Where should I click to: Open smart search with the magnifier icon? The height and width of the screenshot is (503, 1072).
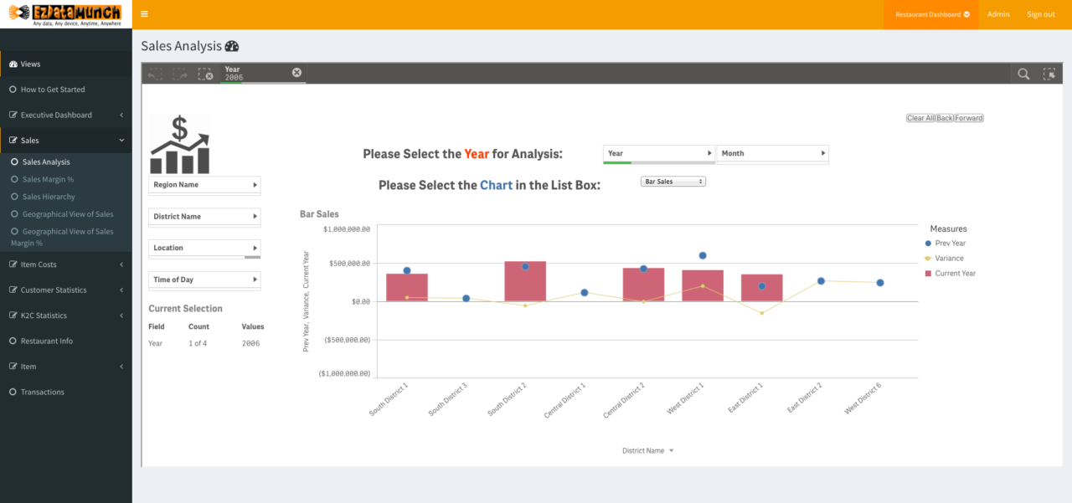1023,74
